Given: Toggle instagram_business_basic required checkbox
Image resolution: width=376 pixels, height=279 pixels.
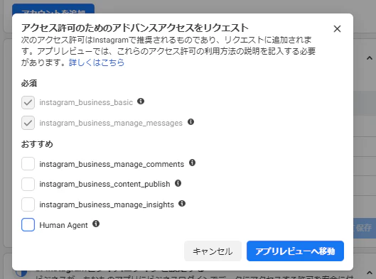Looking at the screenshot, I should tap(28, 102).
